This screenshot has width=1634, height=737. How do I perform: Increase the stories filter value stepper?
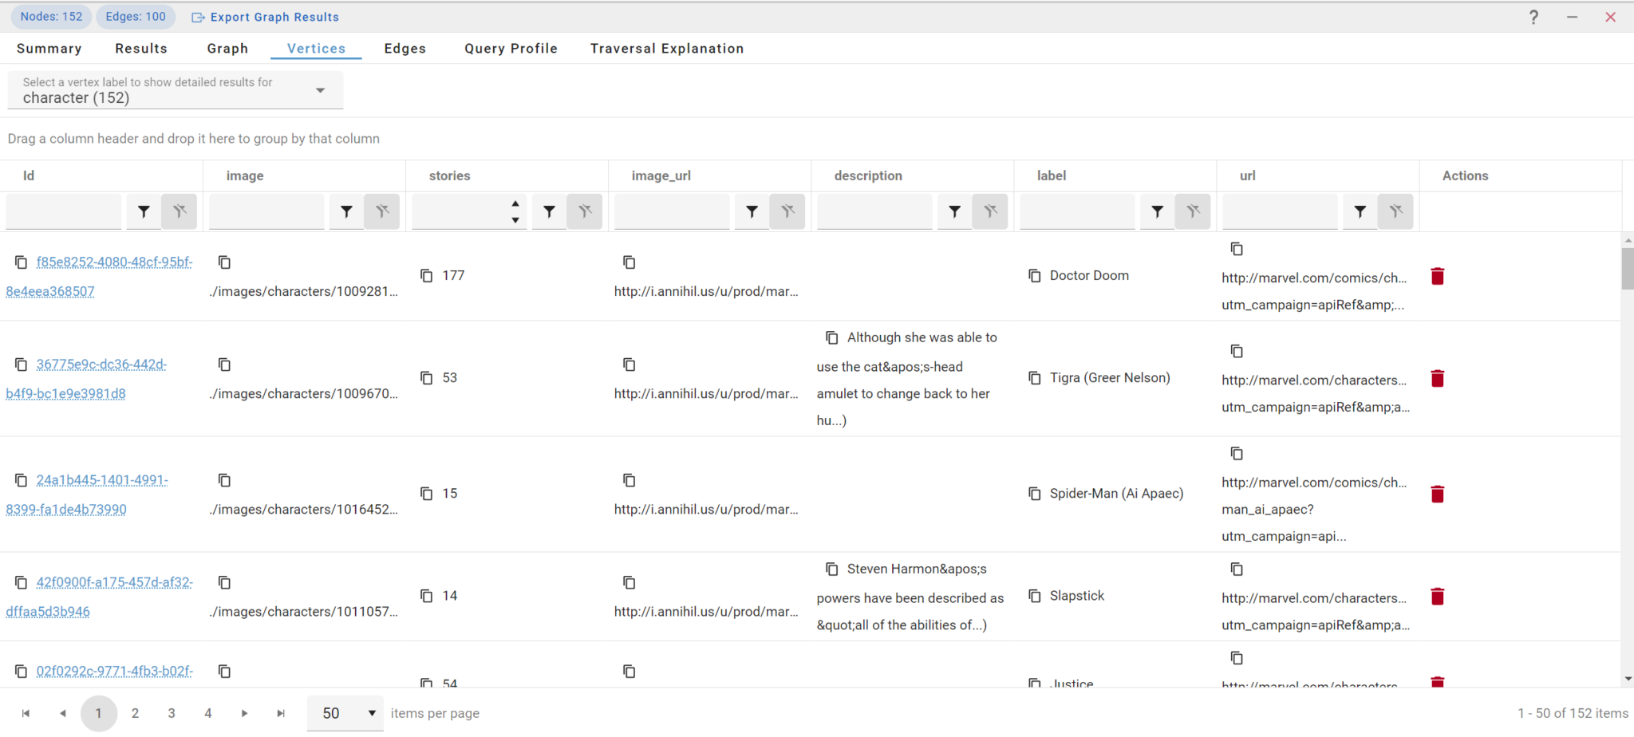[x=515, y=204]
